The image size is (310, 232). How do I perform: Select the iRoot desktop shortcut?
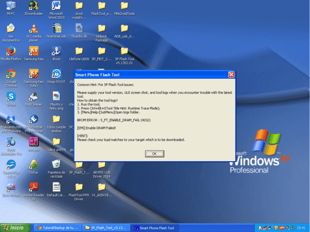[x=57, y=54]
